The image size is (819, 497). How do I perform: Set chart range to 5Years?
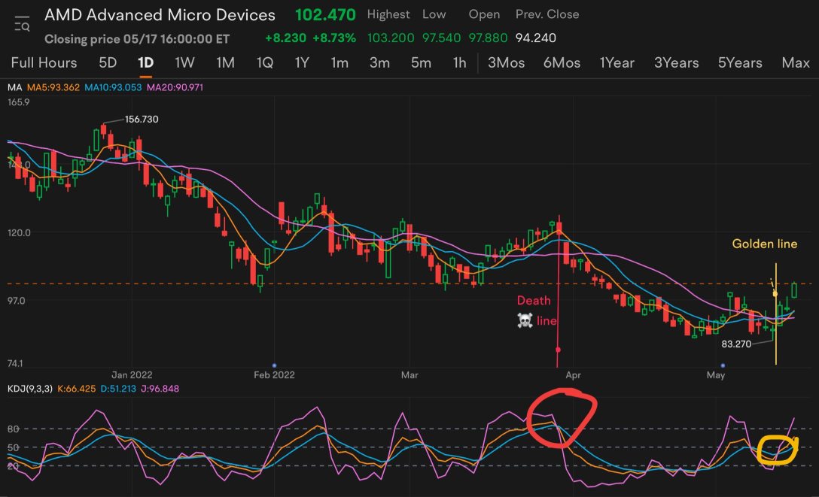(x=740, y=63)
